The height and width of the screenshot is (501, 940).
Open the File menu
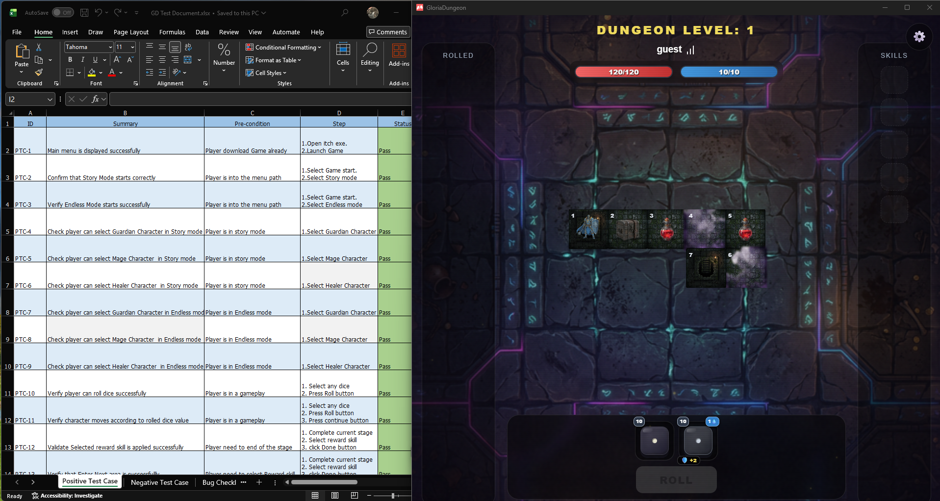pos(17,32)
